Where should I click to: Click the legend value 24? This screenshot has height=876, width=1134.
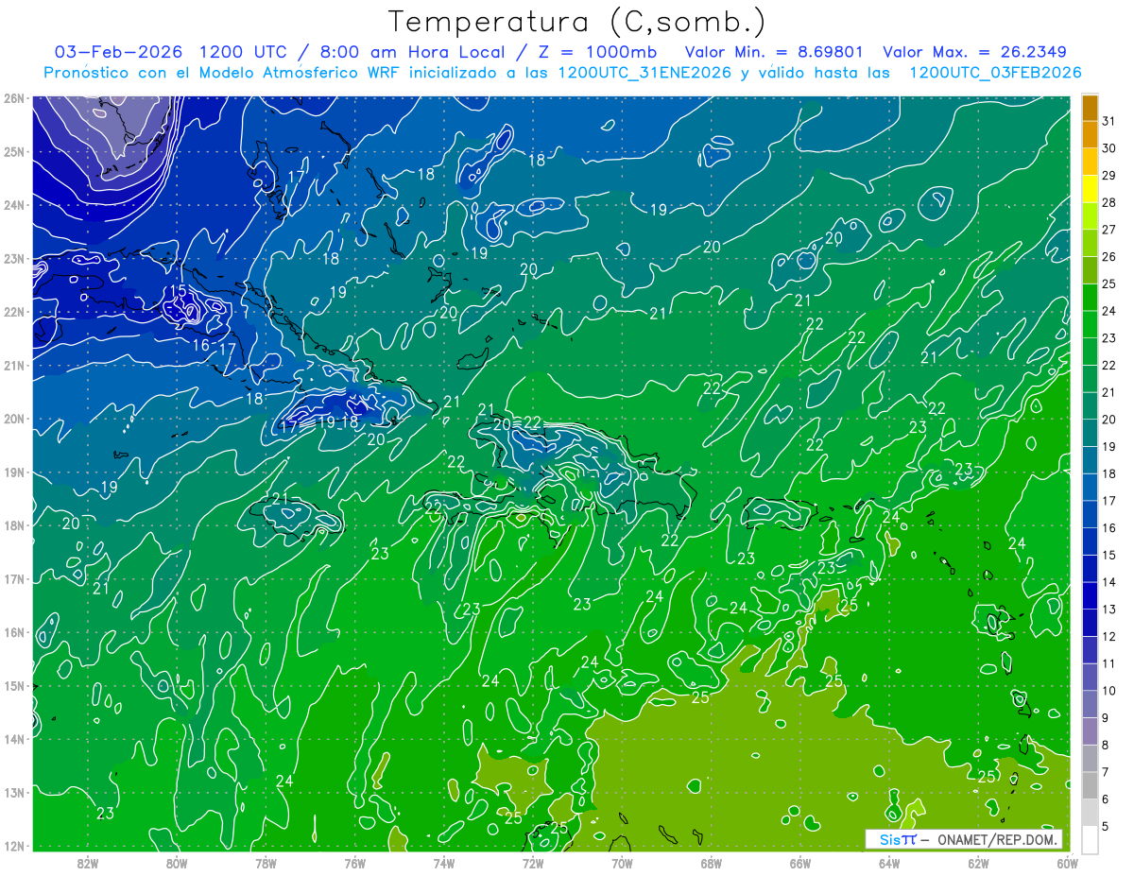[1108, 311]
